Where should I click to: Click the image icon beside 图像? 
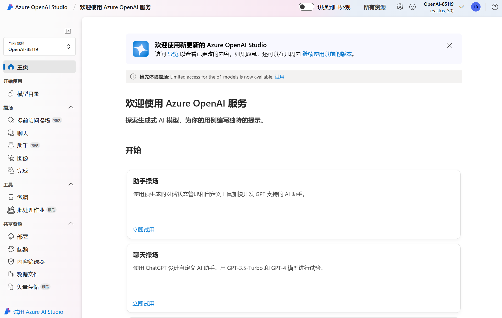pos(11,158)
